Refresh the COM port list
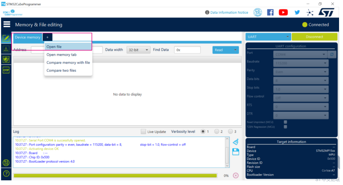Viewport: 343px width, 185px height. click(x=332, y=54)
